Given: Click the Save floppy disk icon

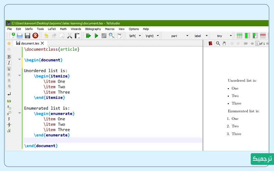Looking at the screenshot, I should [x=27, y=36].
